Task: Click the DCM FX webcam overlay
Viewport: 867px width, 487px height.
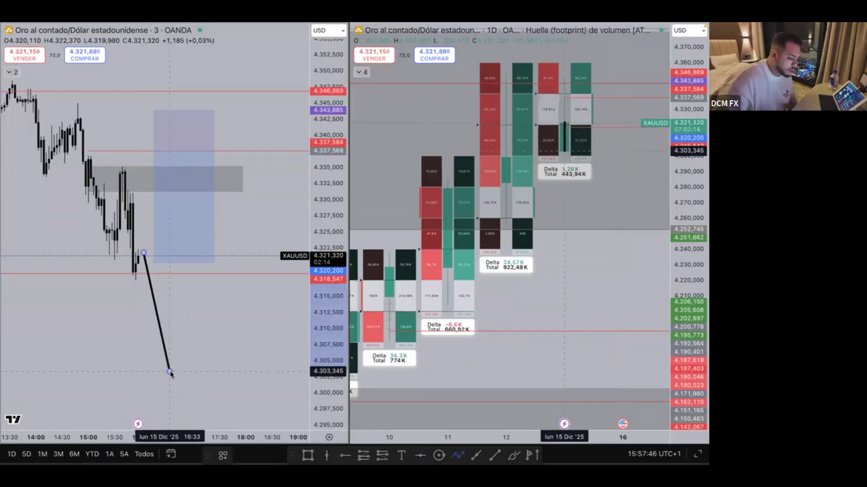Action: click(788, 66)
